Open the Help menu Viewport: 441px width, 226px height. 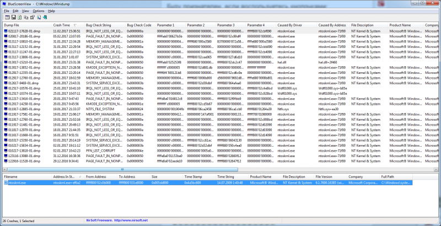[x=51, y=10]
